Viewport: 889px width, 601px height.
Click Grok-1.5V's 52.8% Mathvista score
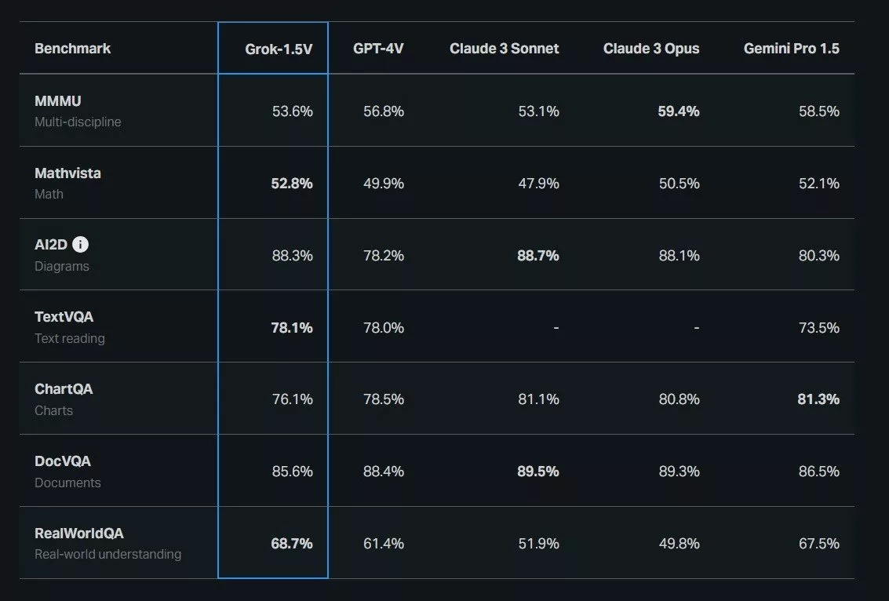[291, 183]
